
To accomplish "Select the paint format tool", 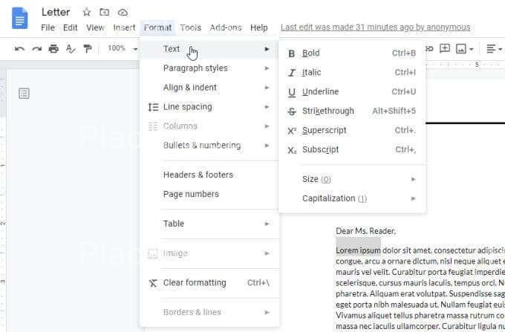I will click(x=88, y=48).
